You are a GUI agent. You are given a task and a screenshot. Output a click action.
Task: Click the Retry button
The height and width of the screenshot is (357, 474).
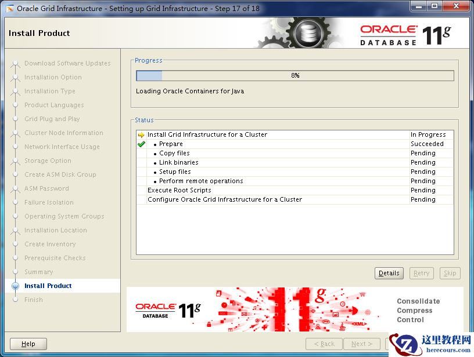pyautogui.click(x=421, y=273)
